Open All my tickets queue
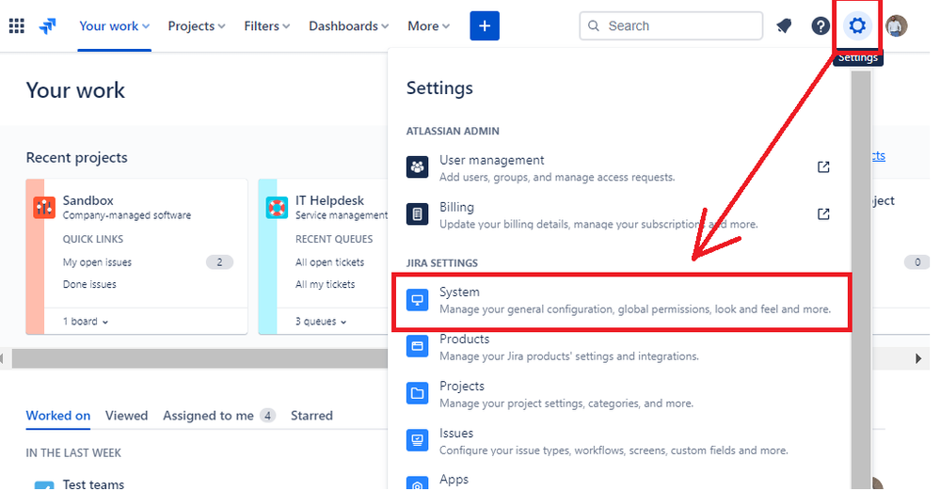Image resolution: width=940 pixels, height=490 pixels. coord(325,285)
